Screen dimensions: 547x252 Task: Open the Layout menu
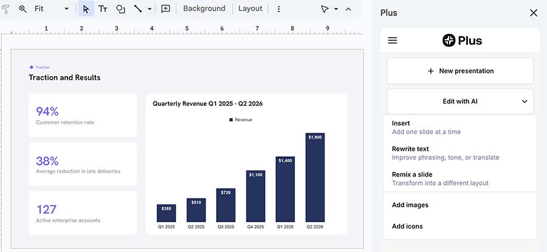point(250,9)
